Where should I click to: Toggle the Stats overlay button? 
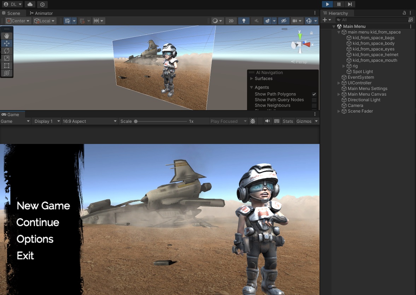tap(287, 121)
